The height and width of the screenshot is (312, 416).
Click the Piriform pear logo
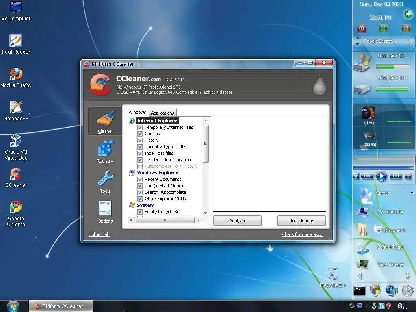[x=319, y=85]
